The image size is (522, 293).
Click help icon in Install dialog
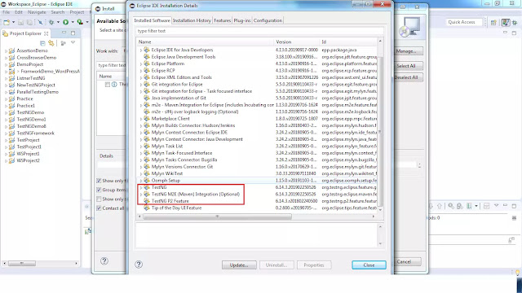(104, 260)
